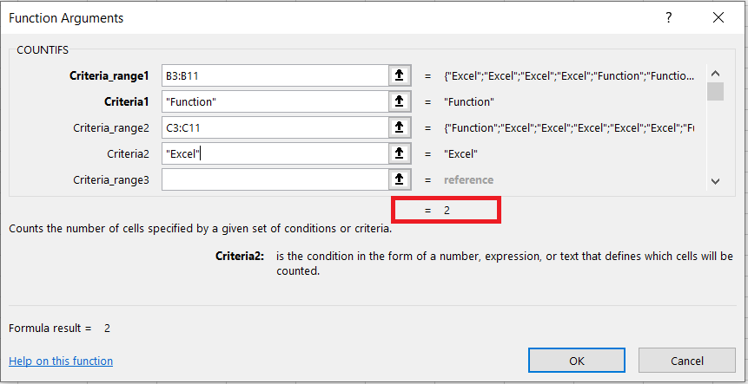This screenshot has height=384, width=748.
Task: Click the Formula result value text
Action: [x=107, y=329]
